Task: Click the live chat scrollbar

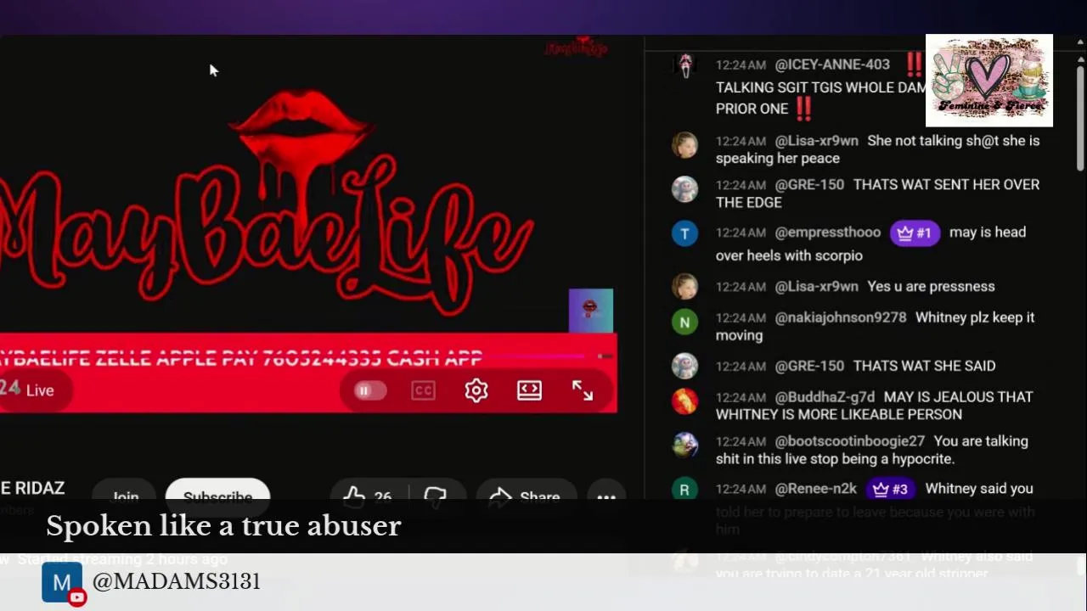Action: 1080,119
